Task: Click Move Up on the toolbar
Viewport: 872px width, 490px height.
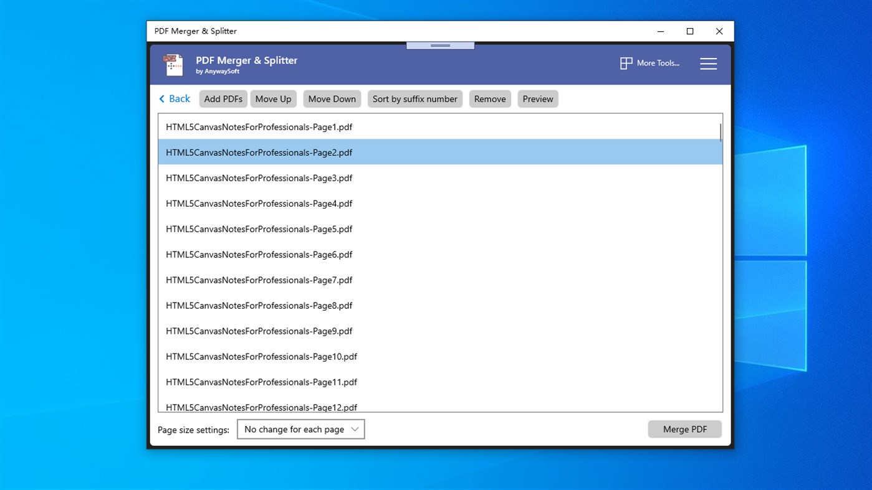Action: (273, 98)
